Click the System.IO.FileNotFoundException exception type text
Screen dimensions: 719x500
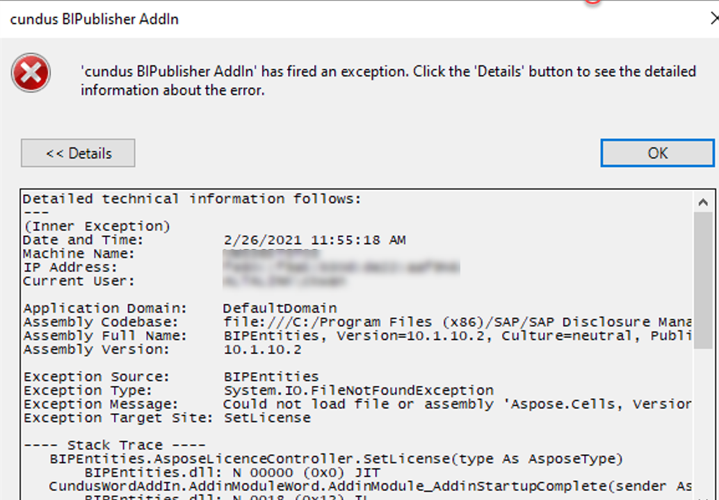[x=359, y=390]
